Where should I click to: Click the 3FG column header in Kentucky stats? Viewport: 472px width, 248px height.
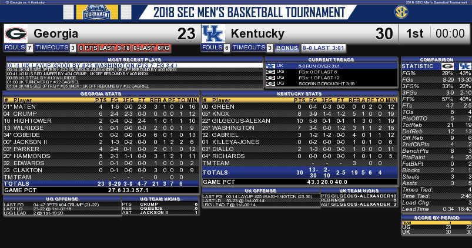coord(327,100)
